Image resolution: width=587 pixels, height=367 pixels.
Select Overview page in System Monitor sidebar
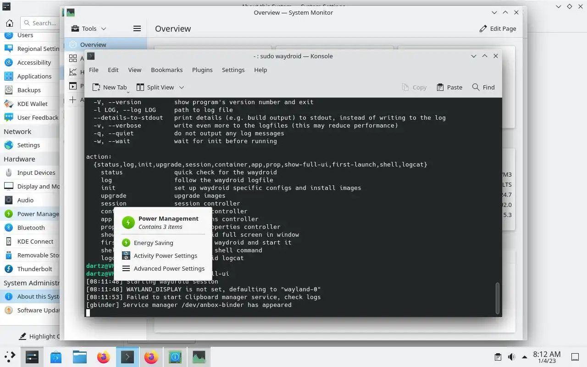pyautogui.click(x=105, y=44)
